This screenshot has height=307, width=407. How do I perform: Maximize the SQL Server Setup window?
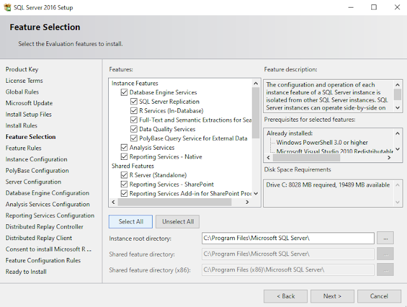[374, 7]
